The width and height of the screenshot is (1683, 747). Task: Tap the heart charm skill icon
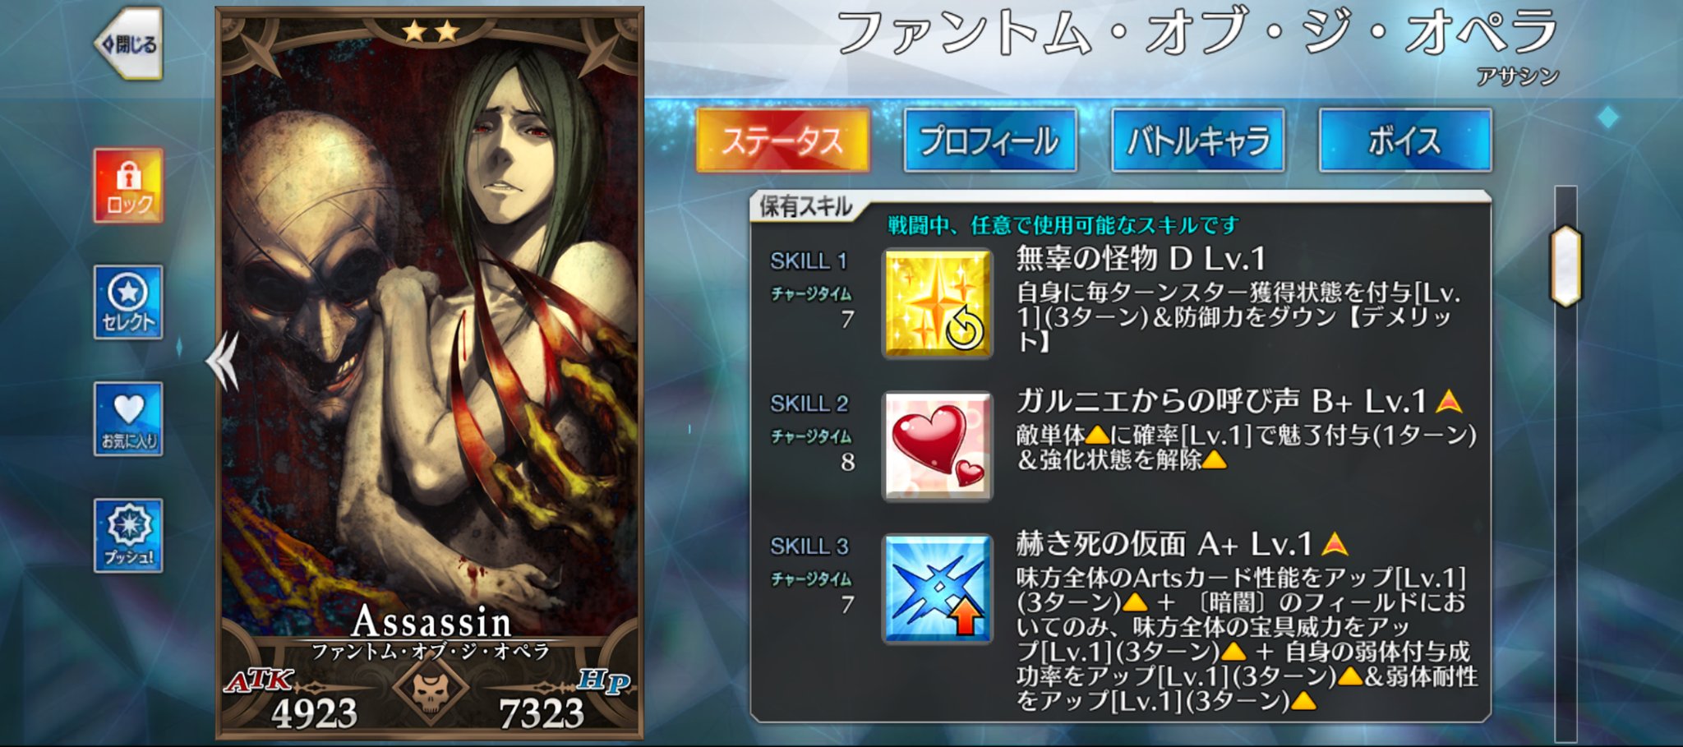937,446
